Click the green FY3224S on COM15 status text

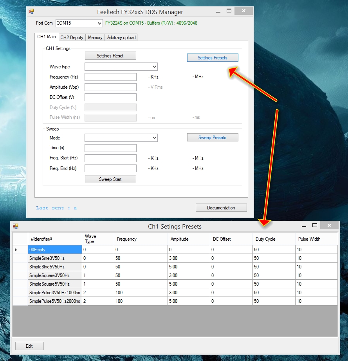click(x=151, y=23)
